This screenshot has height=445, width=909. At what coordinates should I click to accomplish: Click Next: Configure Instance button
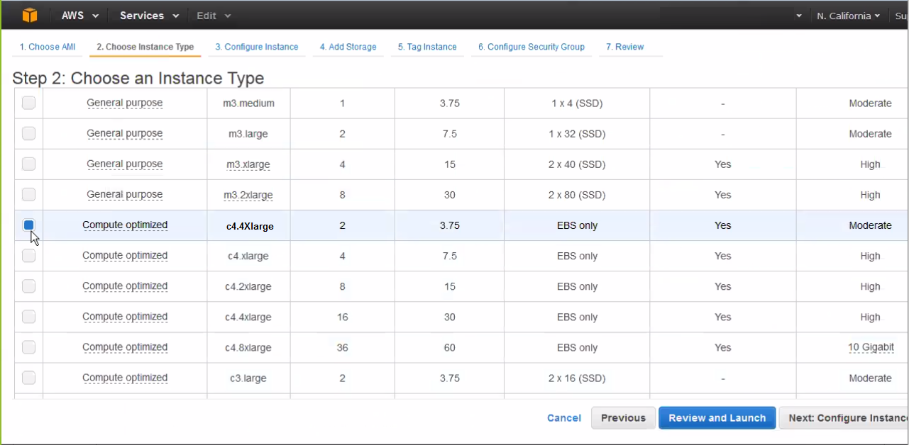coord(844,418)
